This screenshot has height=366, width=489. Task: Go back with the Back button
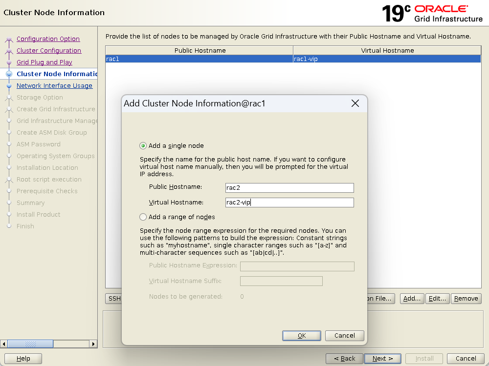click(x=344, y=359)
